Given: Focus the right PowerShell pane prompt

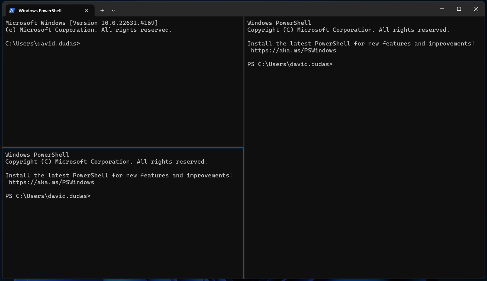Looking at the screenshot, I should [290, 64].
